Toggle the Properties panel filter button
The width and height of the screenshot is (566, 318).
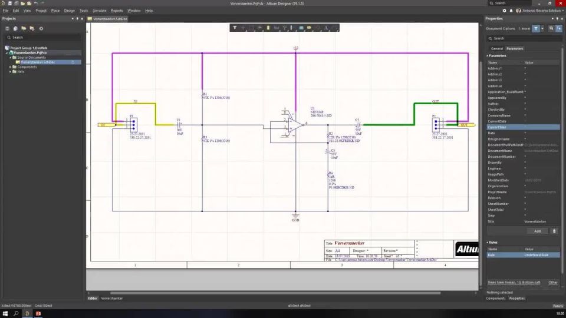[536, 28]
